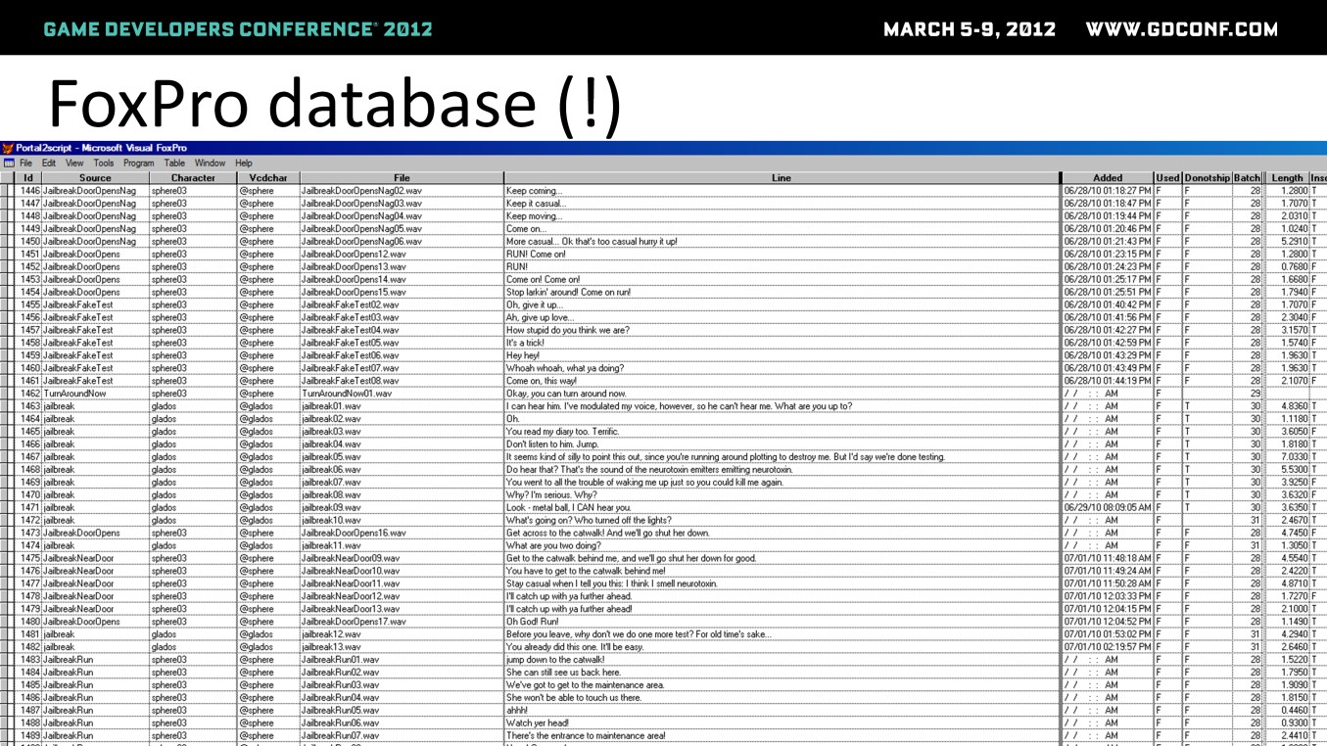
Task: Click the line "Stop larkin' around! Come on run!"
Action: 568,292
